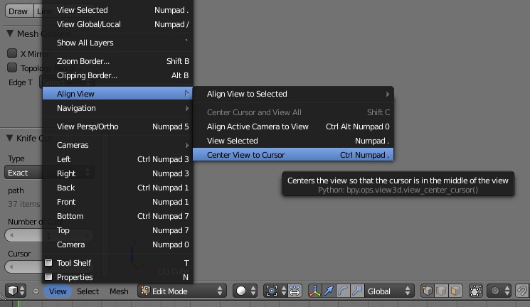Enable the X Mirror checkbox
The height and width of the screenshot is (307, 530).
12,53
